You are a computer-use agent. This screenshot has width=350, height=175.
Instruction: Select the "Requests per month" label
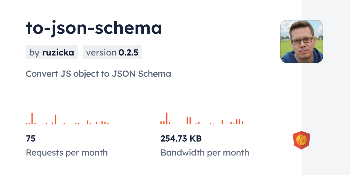click(67, 153)
